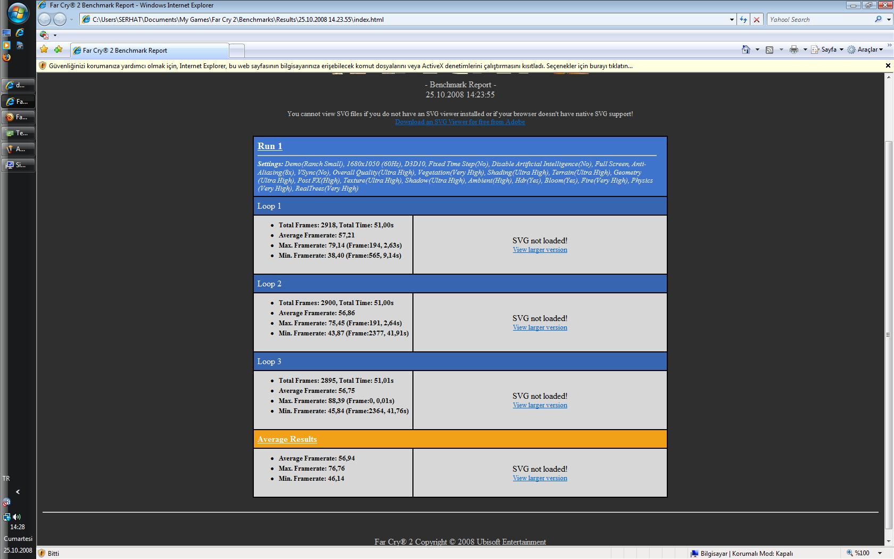Open a new blank tab
Screen dimensions: 894x559
tap(237, 51)
